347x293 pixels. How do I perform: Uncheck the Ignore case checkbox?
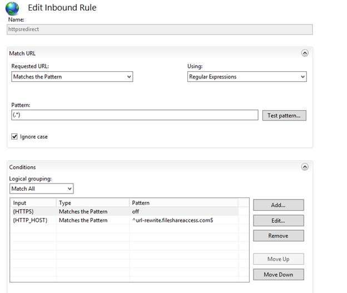pos(14,136)
